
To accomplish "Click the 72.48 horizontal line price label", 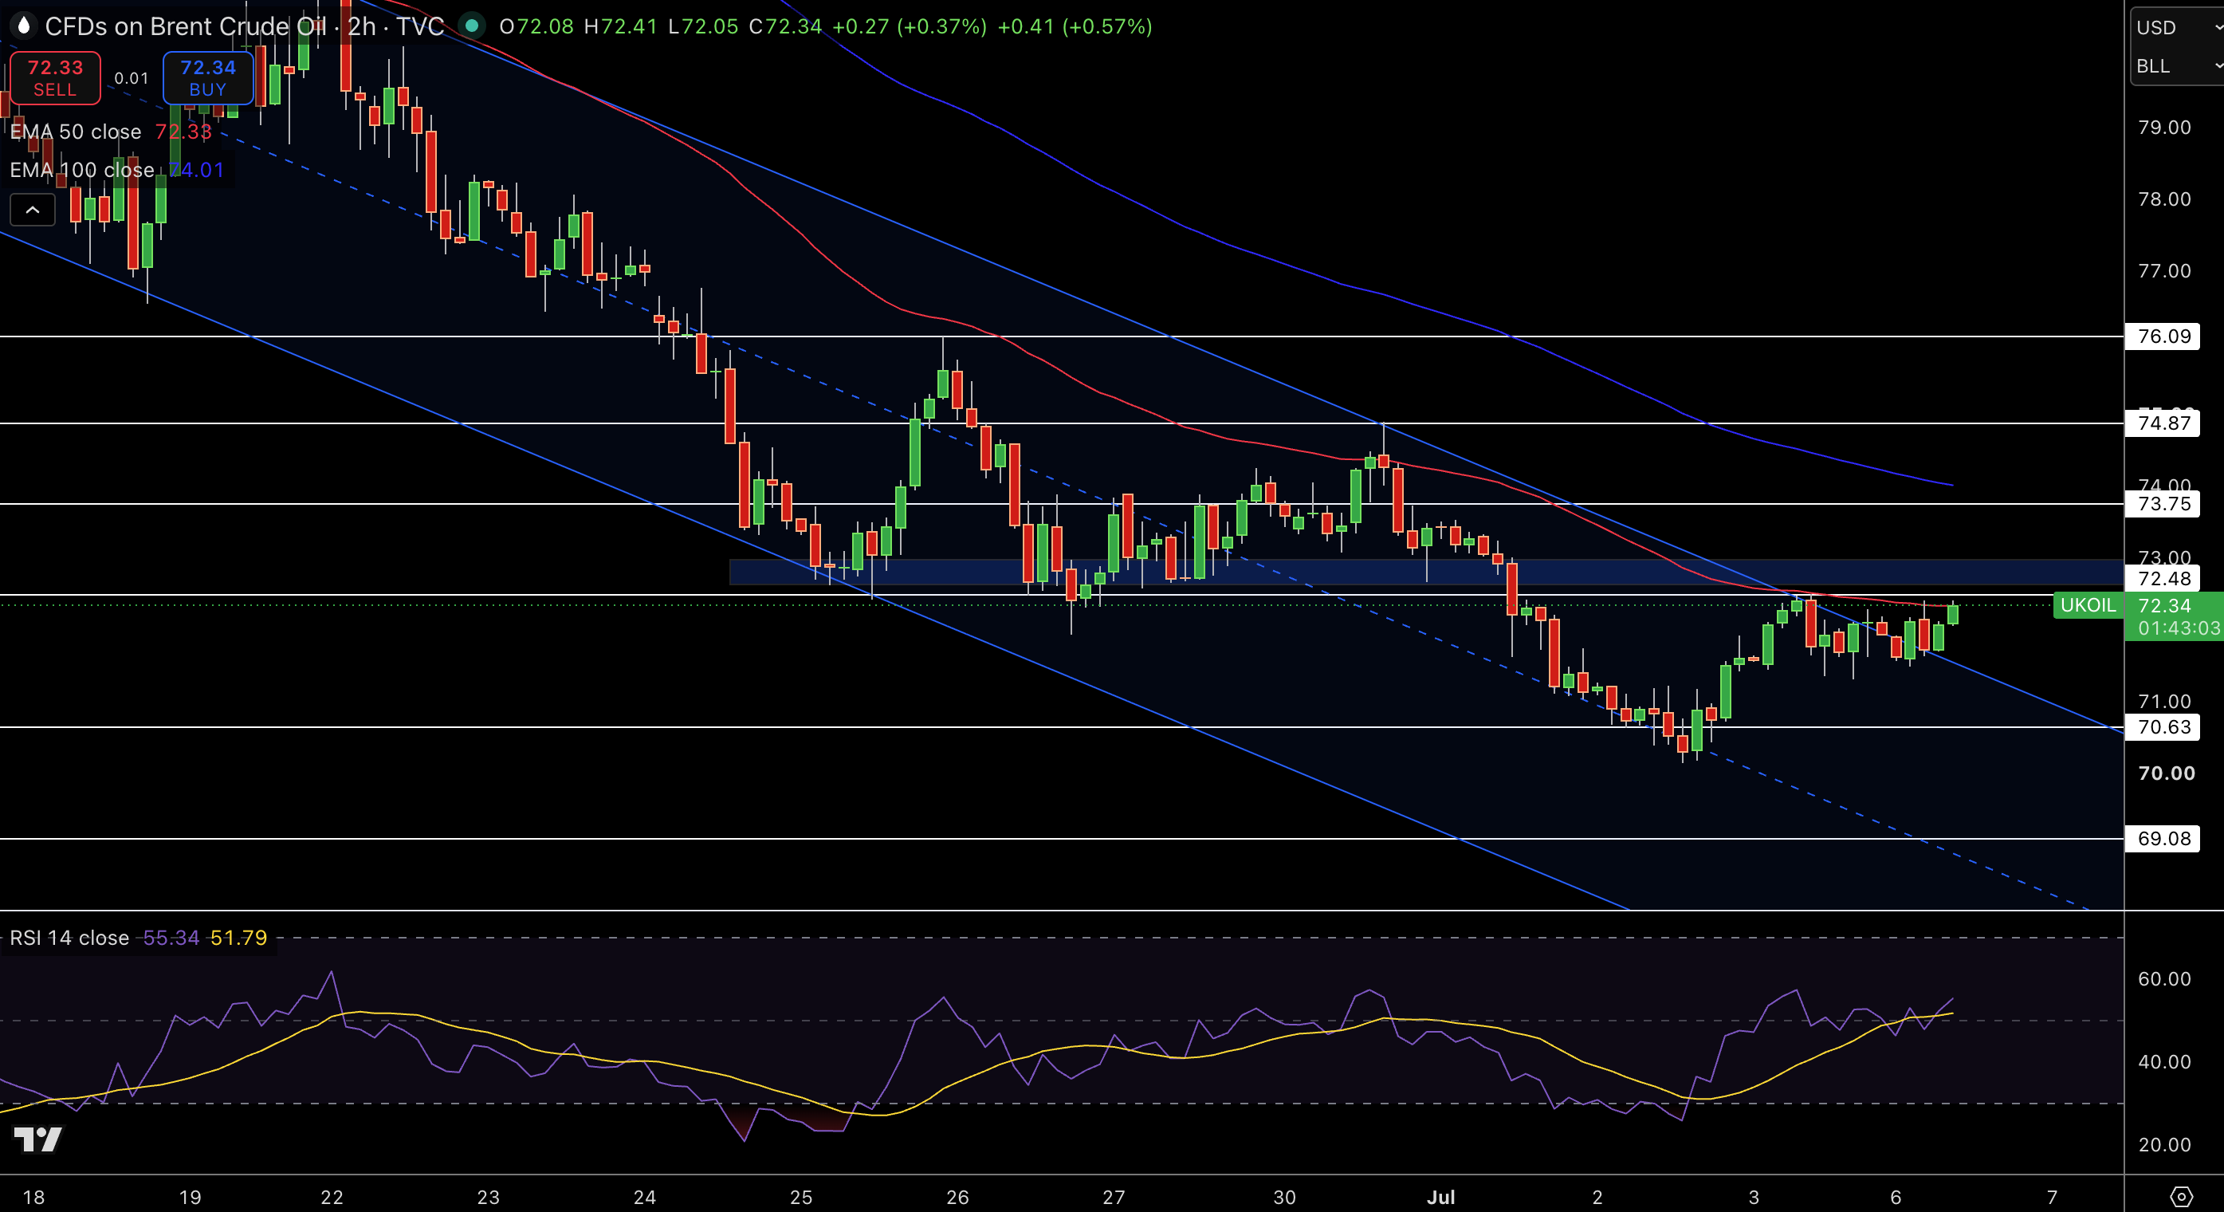I will coord(2163,579).
